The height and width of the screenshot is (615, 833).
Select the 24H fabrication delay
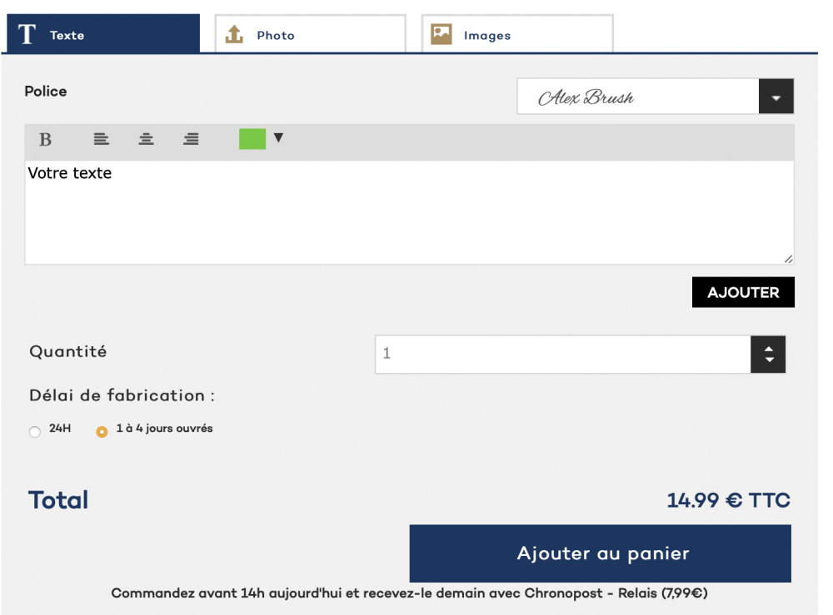pos(35,432)
